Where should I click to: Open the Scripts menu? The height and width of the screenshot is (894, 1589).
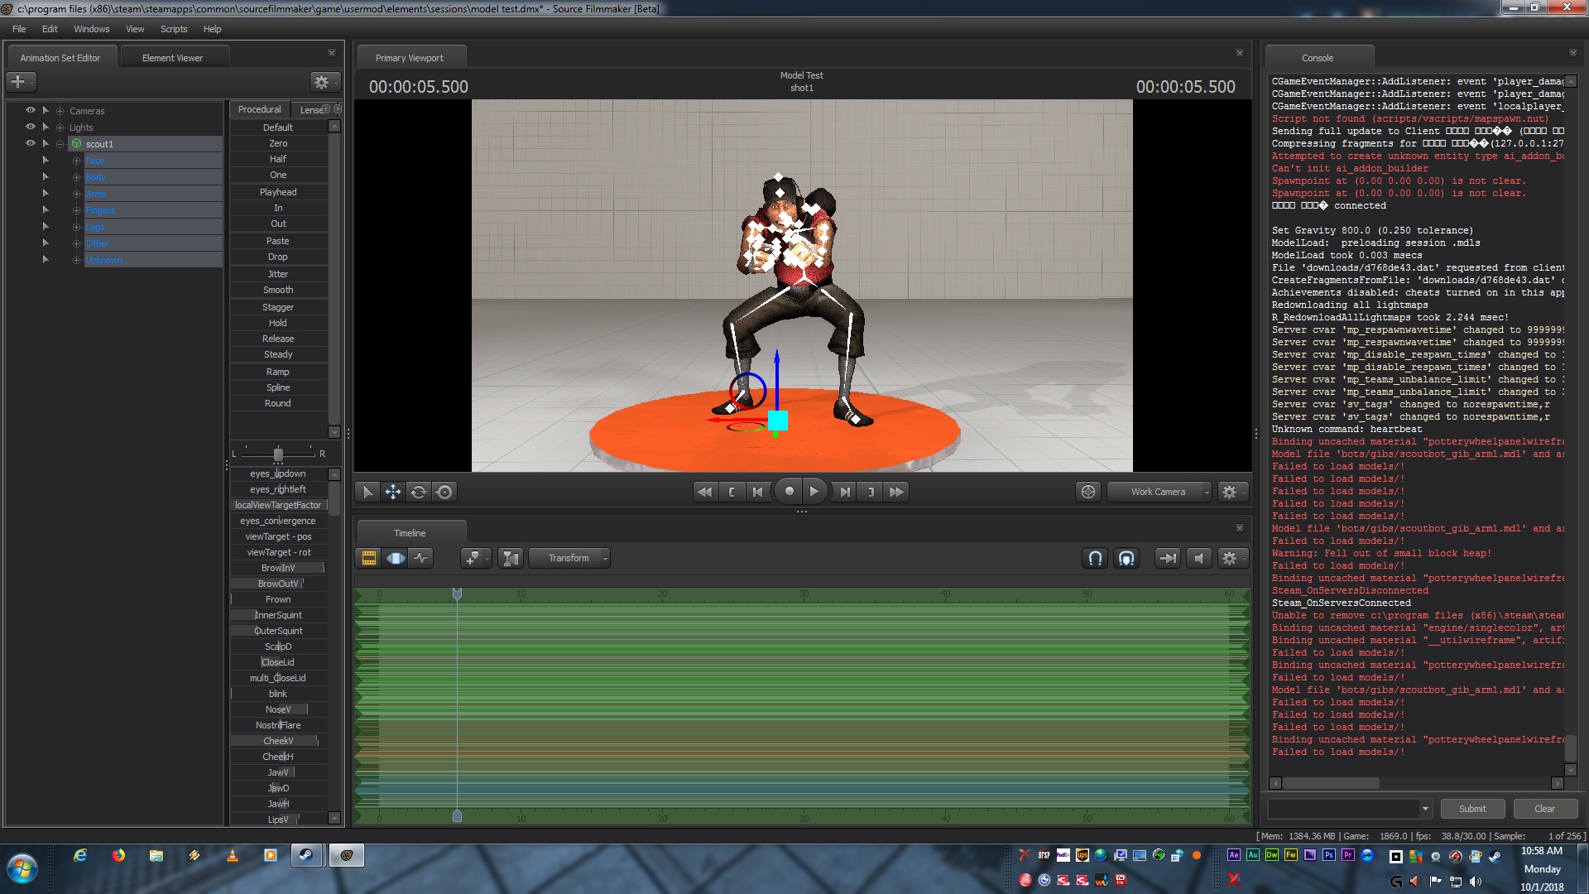174,29
